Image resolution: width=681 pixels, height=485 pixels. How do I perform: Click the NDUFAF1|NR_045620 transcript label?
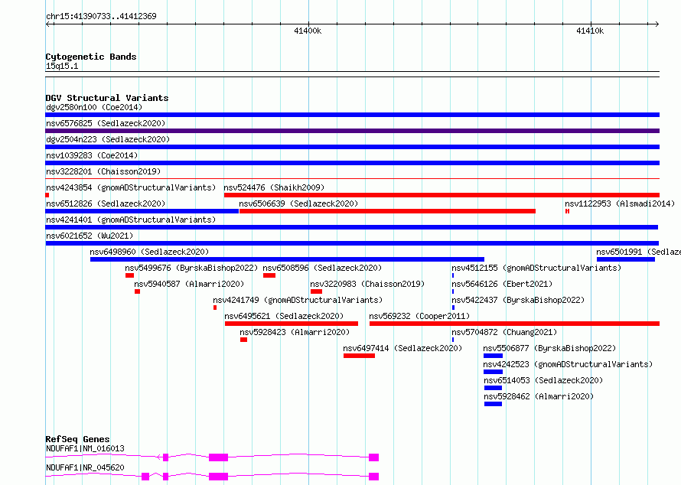(x=85, y=467)
